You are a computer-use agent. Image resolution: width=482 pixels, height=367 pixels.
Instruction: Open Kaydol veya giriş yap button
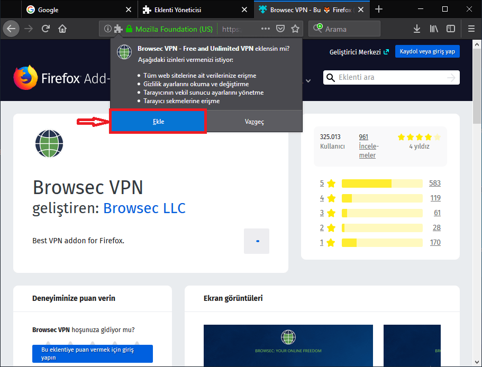pos(428,52)
